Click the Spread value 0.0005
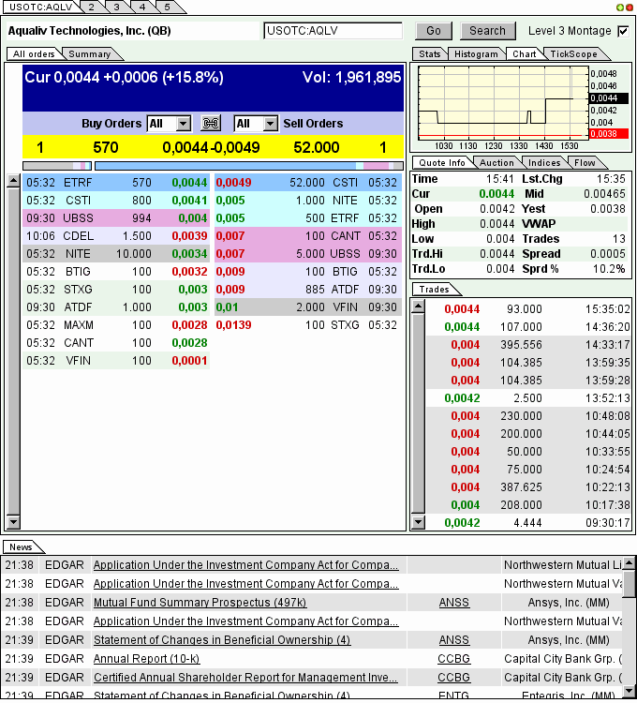 point(607,254)
